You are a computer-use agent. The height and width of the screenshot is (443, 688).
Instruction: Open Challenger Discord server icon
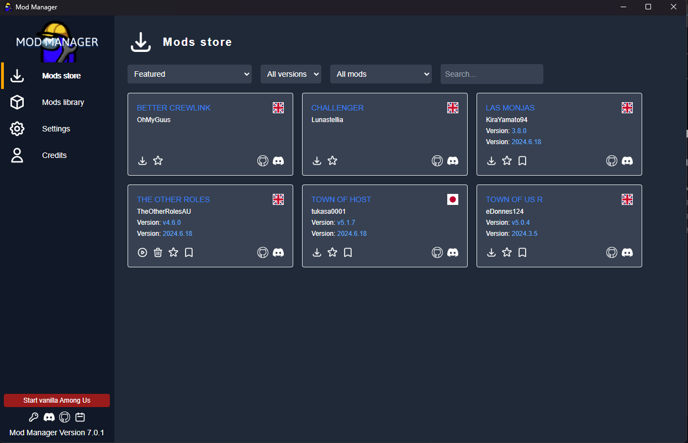pyautogui.click(x=453, y=161)
